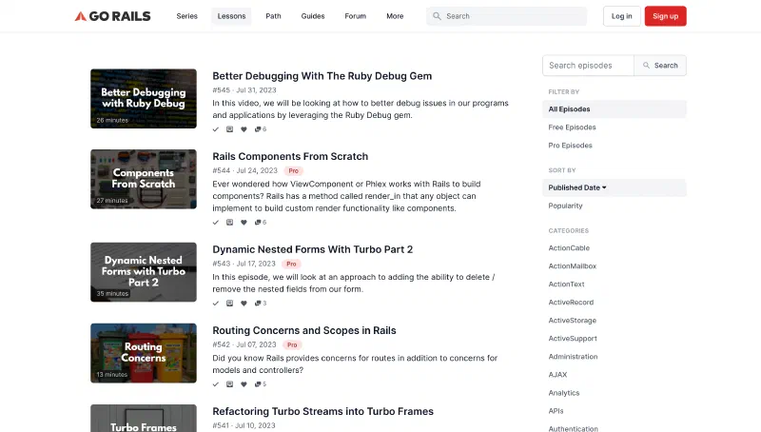The width and height of the screenshot is (761, 432).
Task: Open Better Debugging With The Ruby Debug Gem title
Action: pyautogui.click(x=322, y=76)
